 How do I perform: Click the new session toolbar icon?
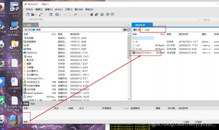tap(28, 14)
